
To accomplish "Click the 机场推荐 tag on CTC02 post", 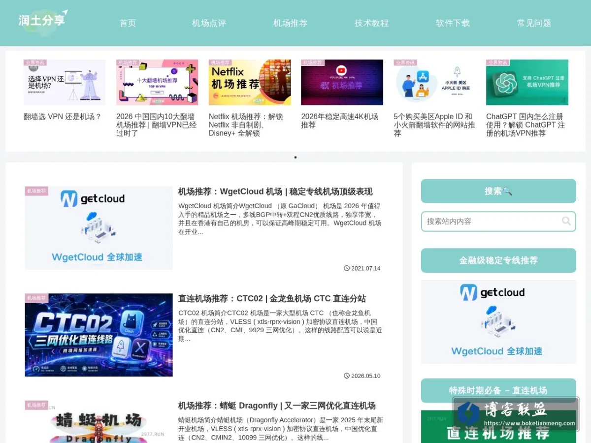I will coord(36,298).
